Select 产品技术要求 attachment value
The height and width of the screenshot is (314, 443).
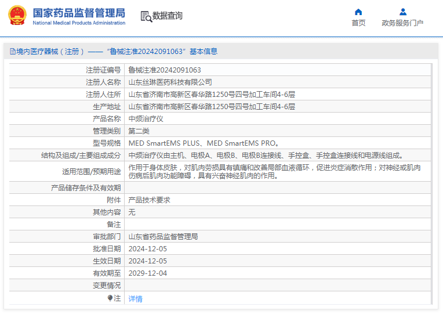(x=149, y=200)
